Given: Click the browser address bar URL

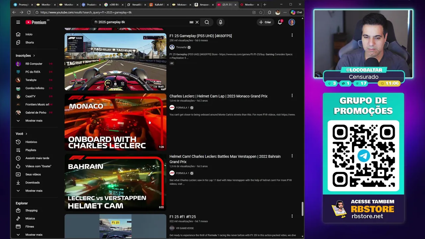Looking at the screenshot, I should (86, 12).
